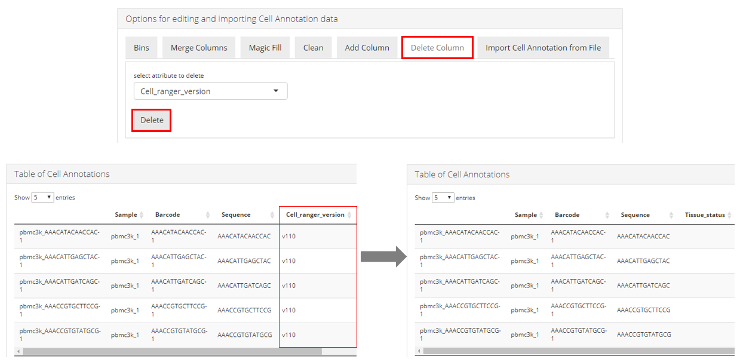Click the right table's horizontal scrollbar left arrow
Screen dimensions: 740x362
419,352
